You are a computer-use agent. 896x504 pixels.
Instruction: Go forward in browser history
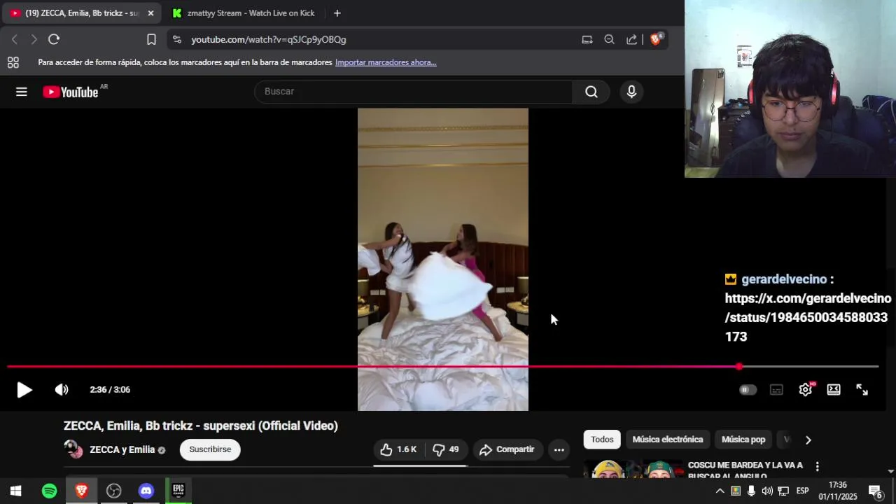pyautogui.click(x=34, y=40)
